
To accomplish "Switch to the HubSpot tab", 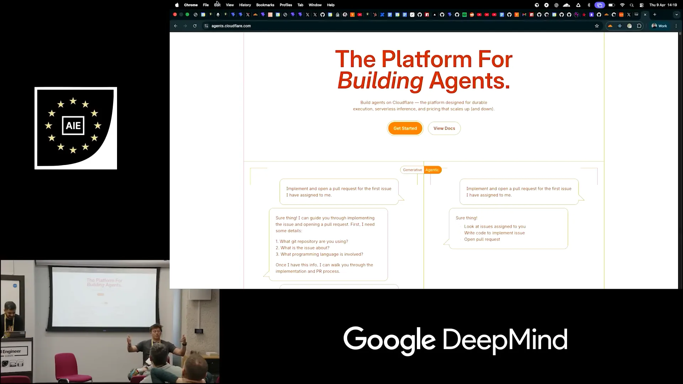I will 375,15.
